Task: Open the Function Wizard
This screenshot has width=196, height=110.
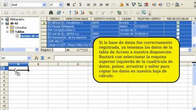Action: [x=36, y=58]
